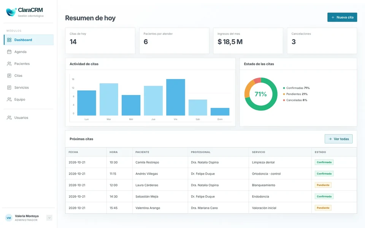Click the Jue bar in the chart
365x228 pixels.
point(153,100)
